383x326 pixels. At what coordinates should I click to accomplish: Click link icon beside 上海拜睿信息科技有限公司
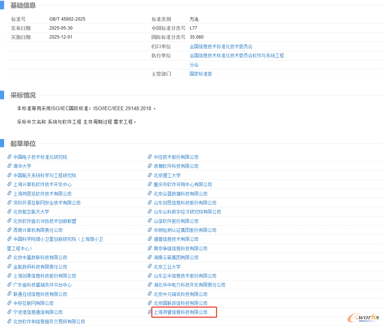[150, 312]
